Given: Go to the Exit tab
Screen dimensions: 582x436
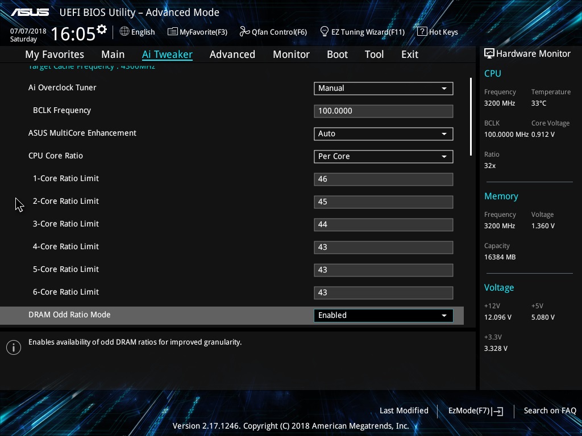Looking at the screenshot, I should [410, 54].
